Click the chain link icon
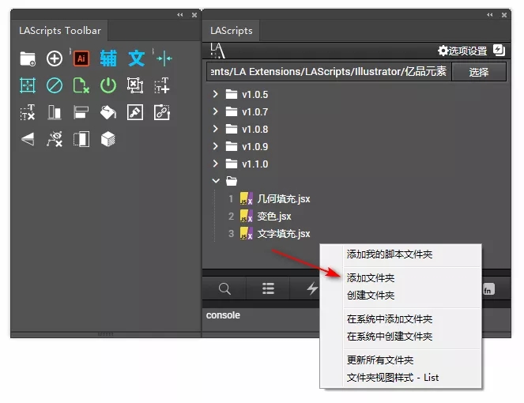 click(162, 112)
